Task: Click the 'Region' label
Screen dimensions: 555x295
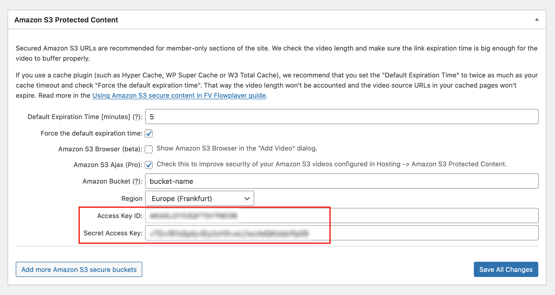Action: (x=132, y=199)
